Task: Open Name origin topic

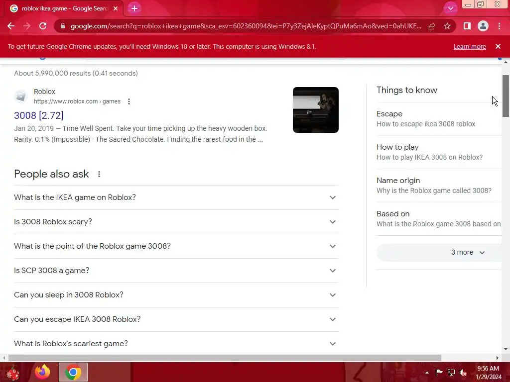Action: click(x=439, y=186)
